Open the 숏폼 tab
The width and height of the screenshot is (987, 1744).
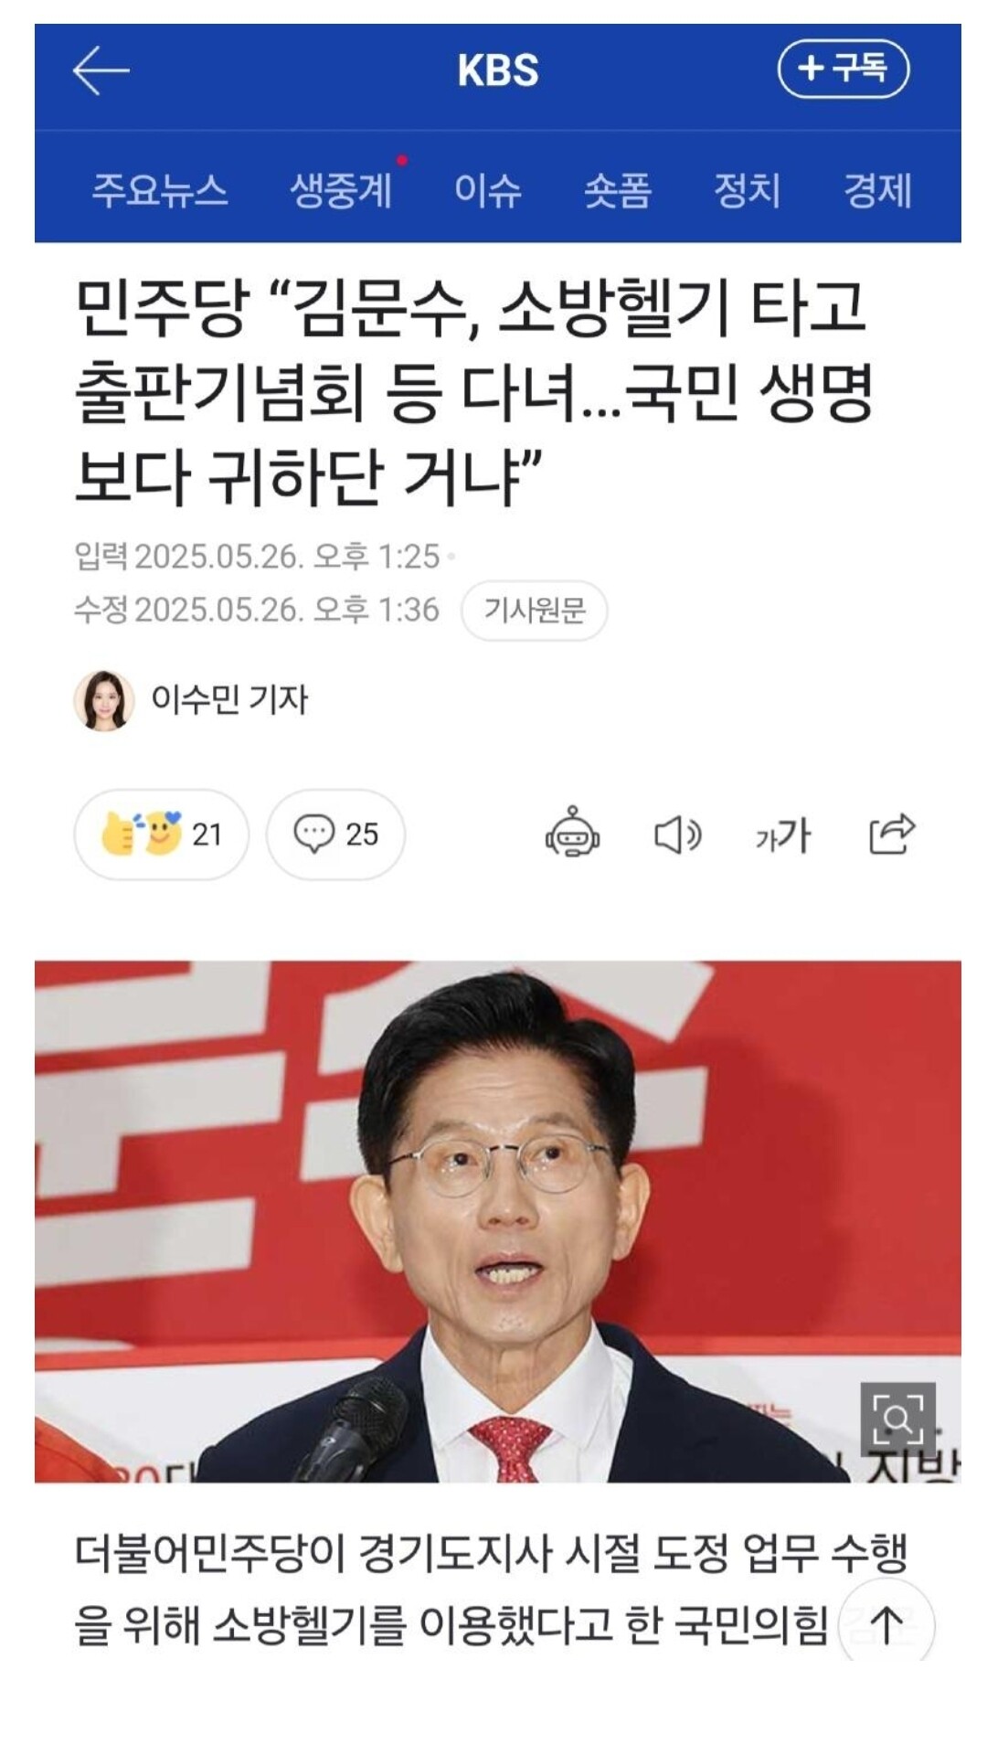(x=618, y=190)
